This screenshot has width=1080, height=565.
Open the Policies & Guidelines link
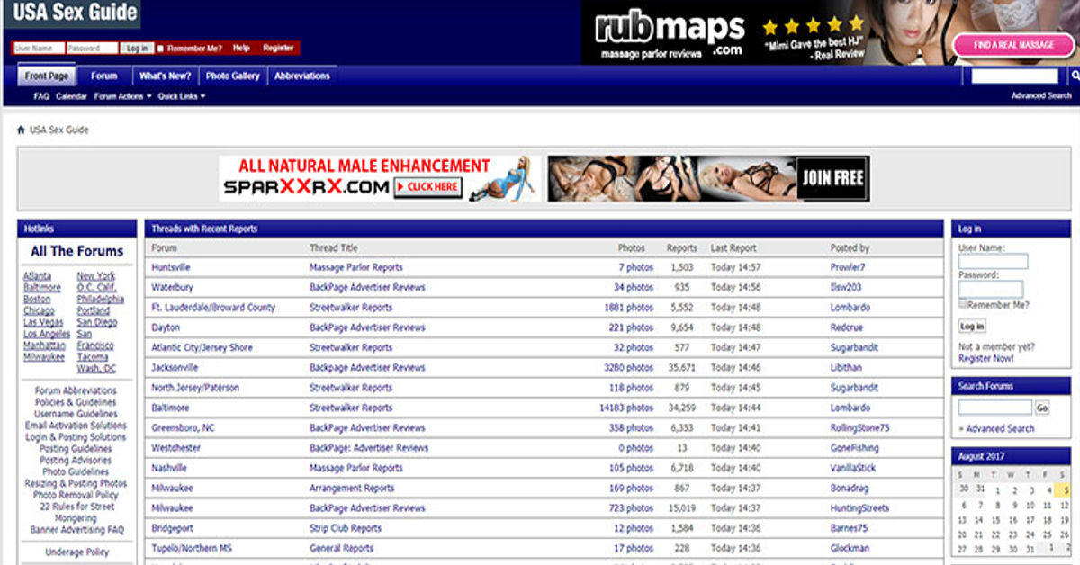coord(76,403)
